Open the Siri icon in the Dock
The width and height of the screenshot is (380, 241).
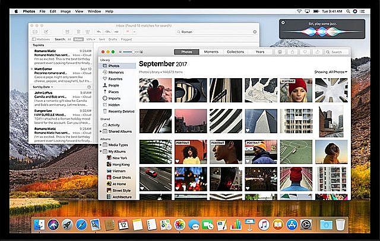[53, 225]
